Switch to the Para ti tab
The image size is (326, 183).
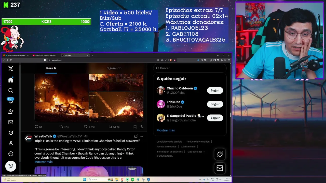tap(51, 68)
